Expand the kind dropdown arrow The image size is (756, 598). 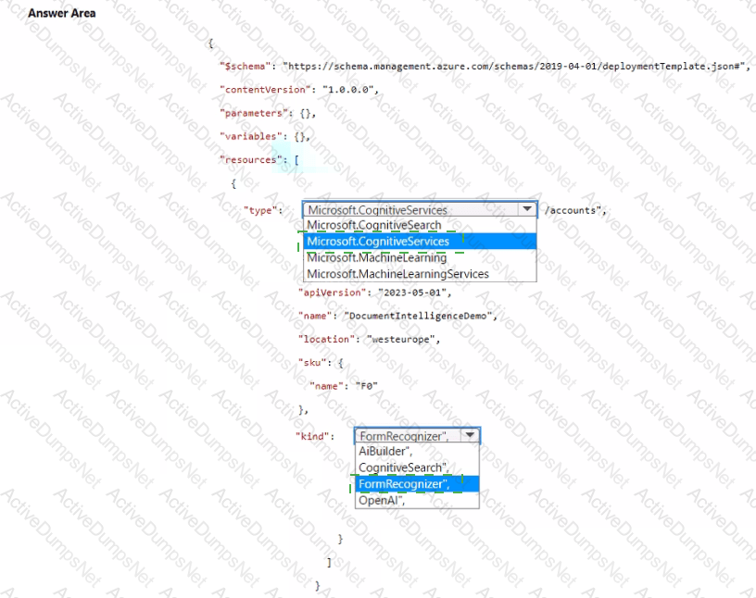470,435
